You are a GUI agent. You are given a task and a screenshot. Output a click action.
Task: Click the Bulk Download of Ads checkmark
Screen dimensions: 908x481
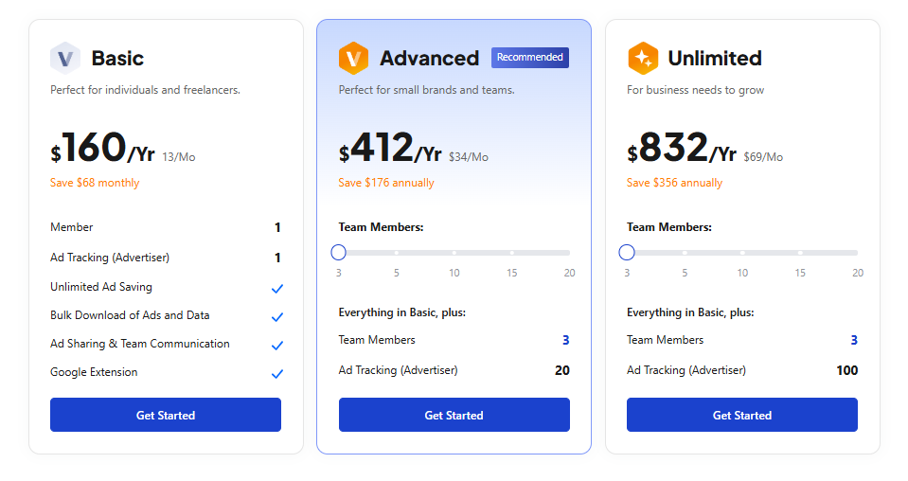[277, 316]
